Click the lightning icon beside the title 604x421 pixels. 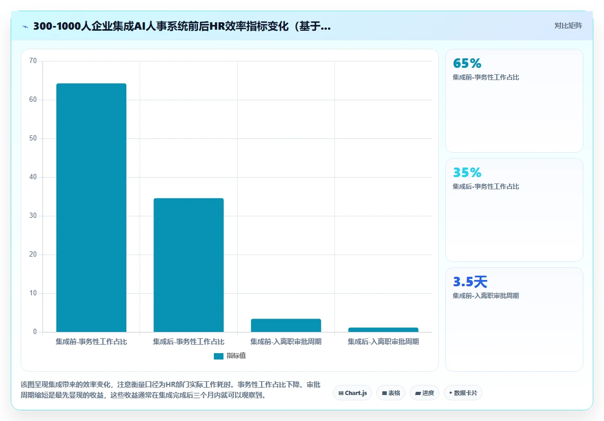pos(25,27)
